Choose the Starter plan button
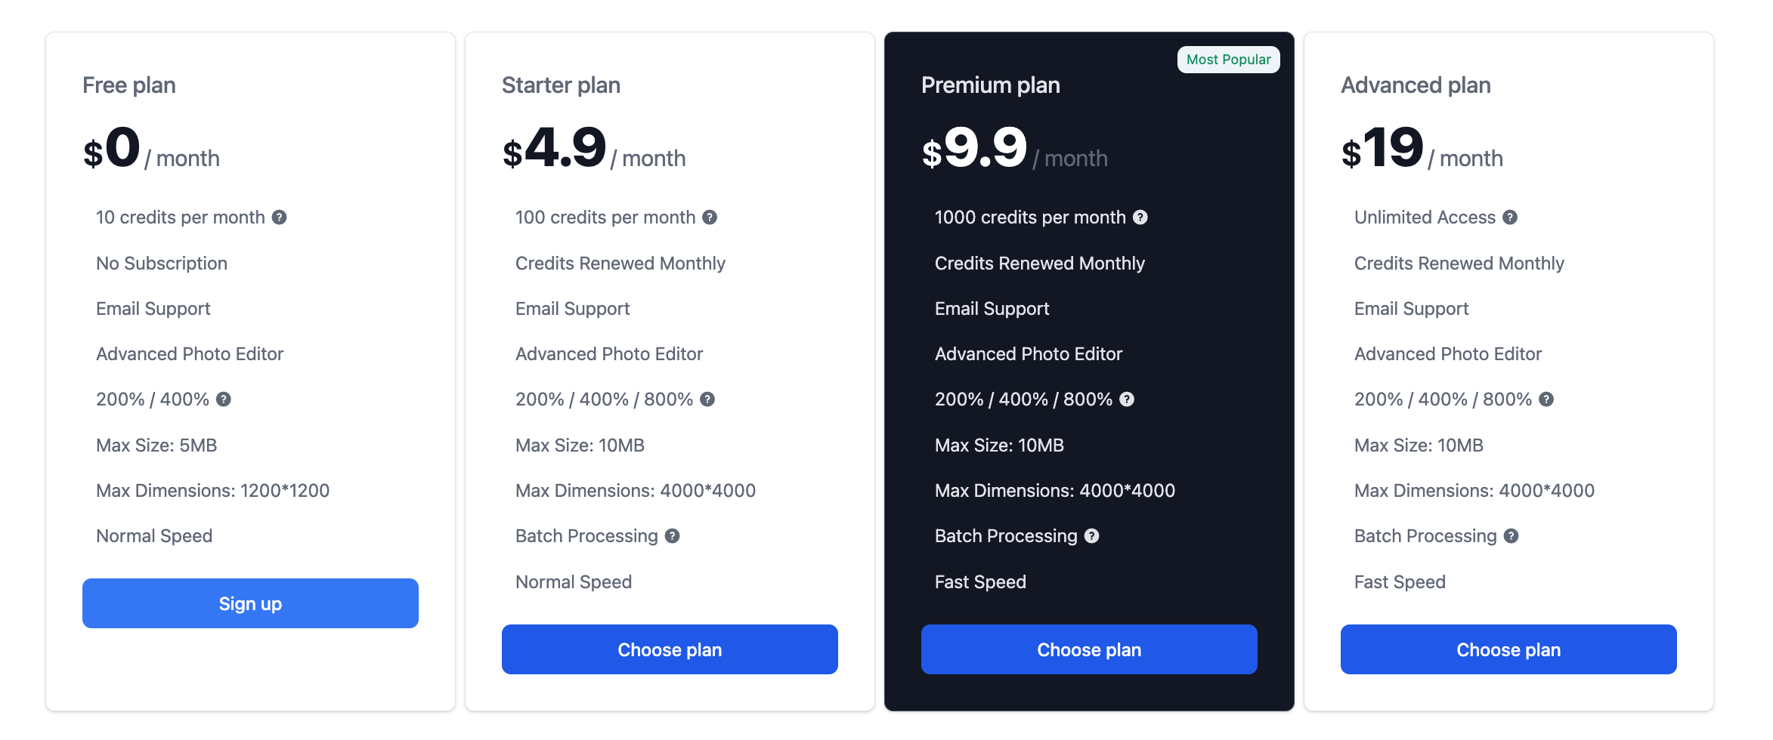This screenshot has width=1773, height=740. [x=670, y=649]
